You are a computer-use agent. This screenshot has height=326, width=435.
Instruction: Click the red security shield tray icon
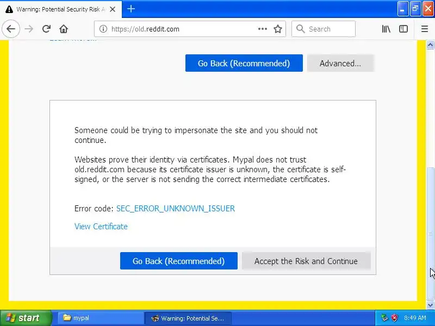tap(394, 318)
